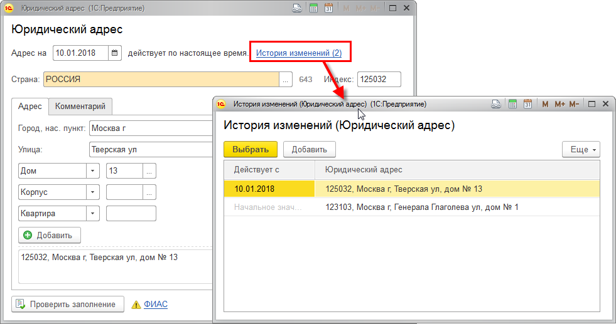This screenshot has width=616, height=324.
Task: Open the История изменений (2) link
Action: click(x=299, y=53)
